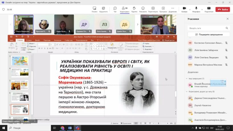This screenshot has height=131, width=233.
Task: Click the Pop out (Відкріпити) icon
Action: [103, 8]
